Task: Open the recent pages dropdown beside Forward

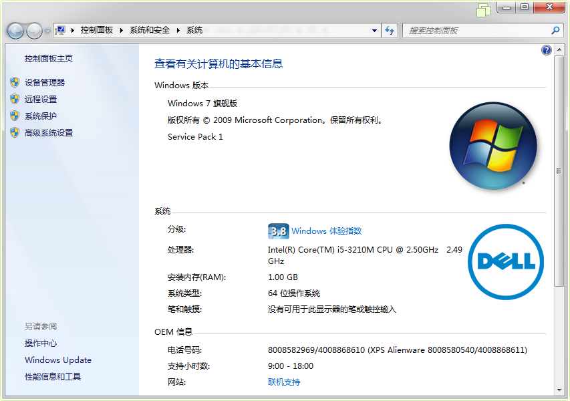Action: point(47,31)
